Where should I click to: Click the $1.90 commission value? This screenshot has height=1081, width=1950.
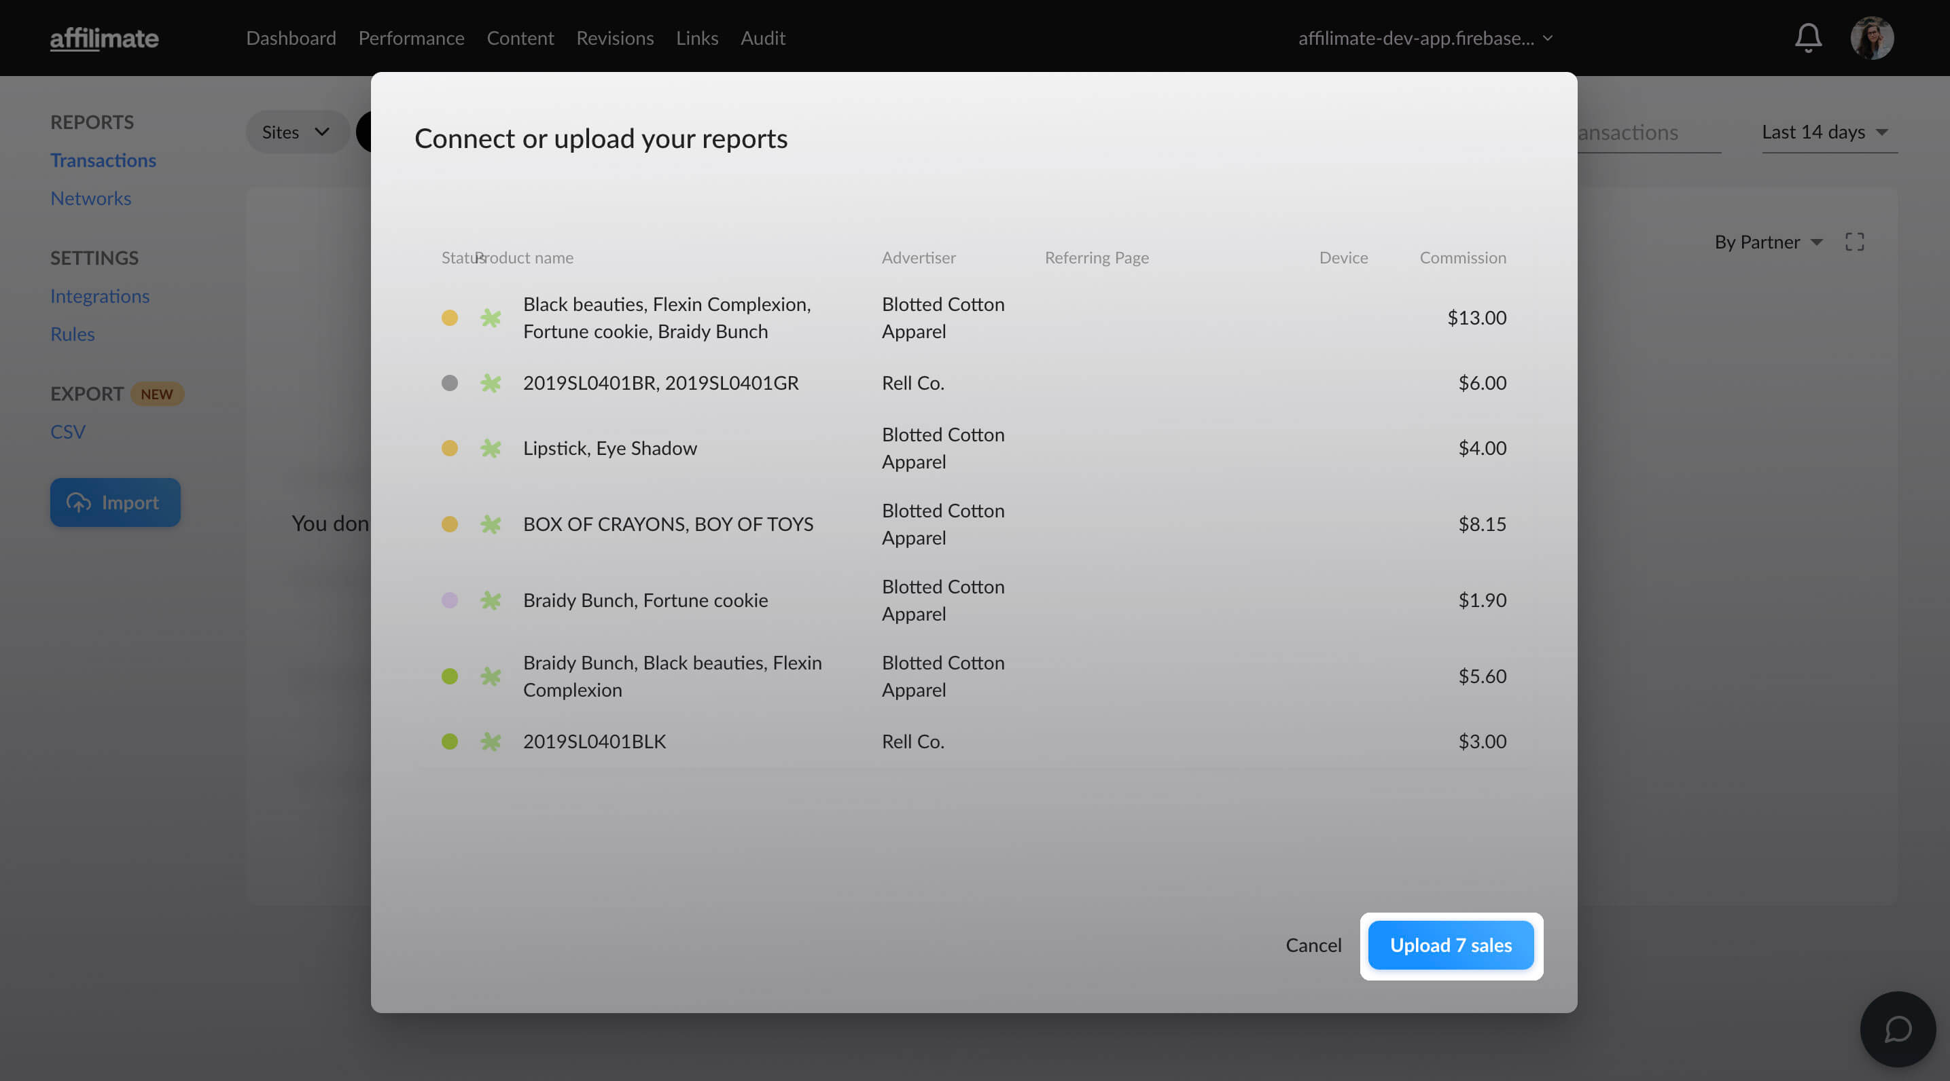click(x=1482, y=601)
